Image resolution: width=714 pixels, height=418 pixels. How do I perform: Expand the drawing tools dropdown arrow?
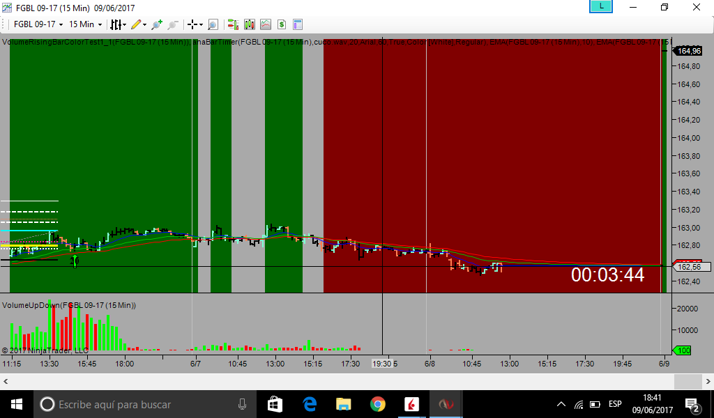145,24
